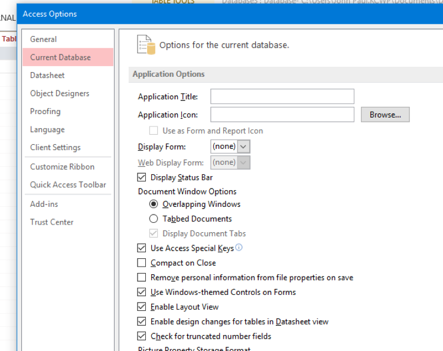Click the info icon beside Use Access Special Keys
This screenshot has width=443, height=351.
point(239,247)
